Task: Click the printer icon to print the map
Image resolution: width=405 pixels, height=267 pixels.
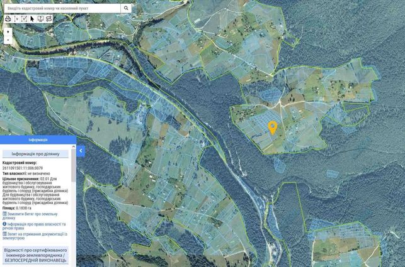Action: [x=8, y=19]
